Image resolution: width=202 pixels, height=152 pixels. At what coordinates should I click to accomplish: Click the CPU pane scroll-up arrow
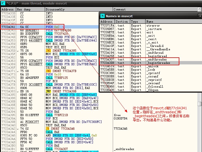point(199,9)
